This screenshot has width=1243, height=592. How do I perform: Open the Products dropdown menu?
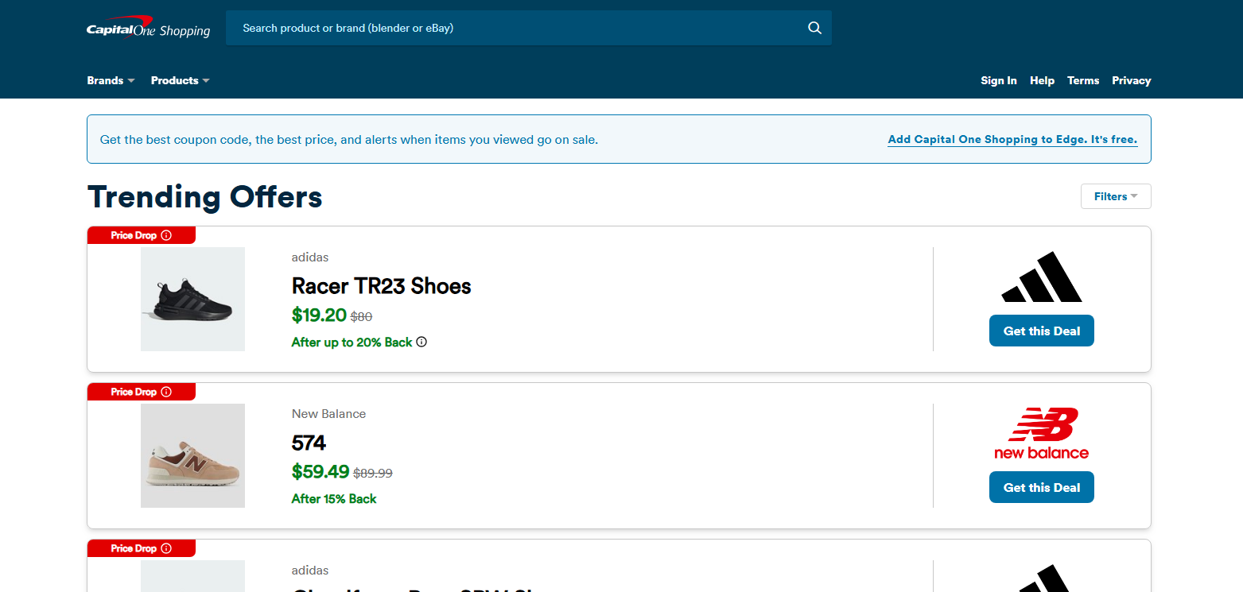coord(181,80)
